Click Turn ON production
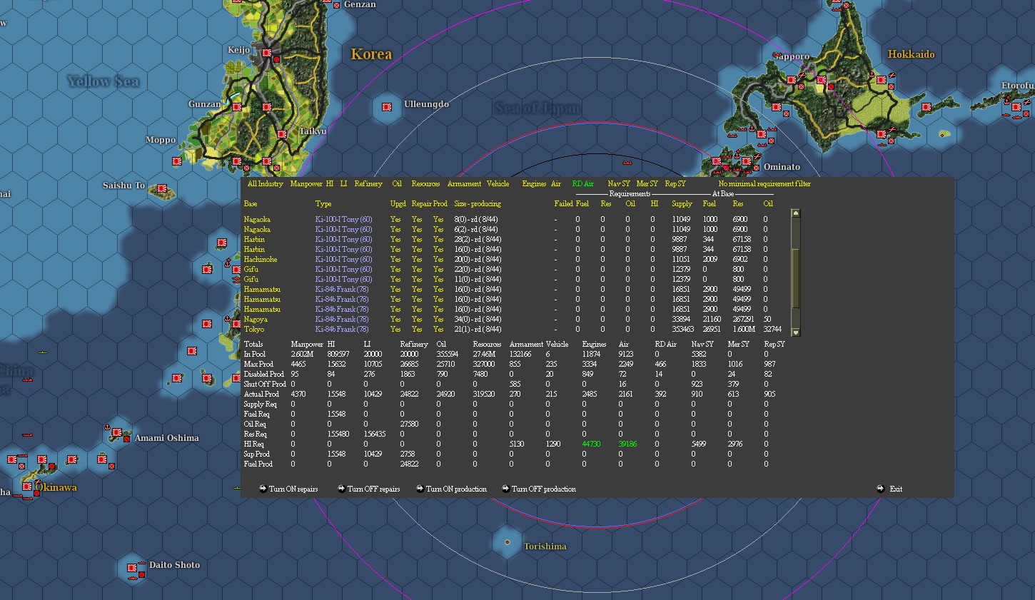 (x=451, y=489)
